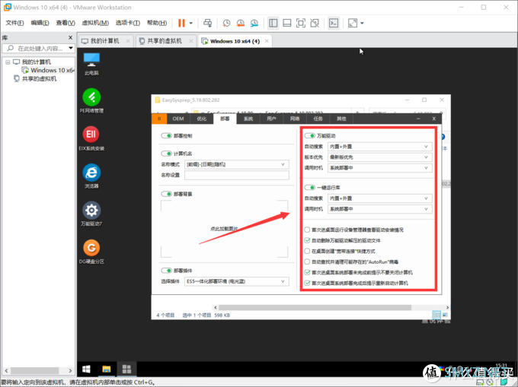Click 点此加载图片 background image area
This screenshot has height=387, width=518.
(x=224, y=229)
